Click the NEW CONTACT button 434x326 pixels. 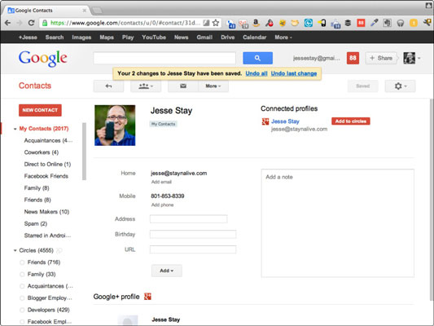tap(40, 110)
